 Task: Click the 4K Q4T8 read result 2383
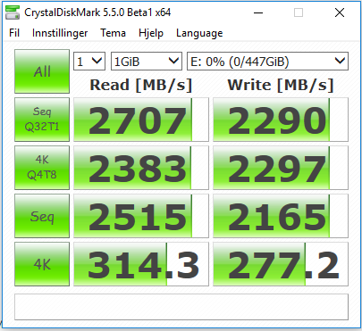[141, 168]
